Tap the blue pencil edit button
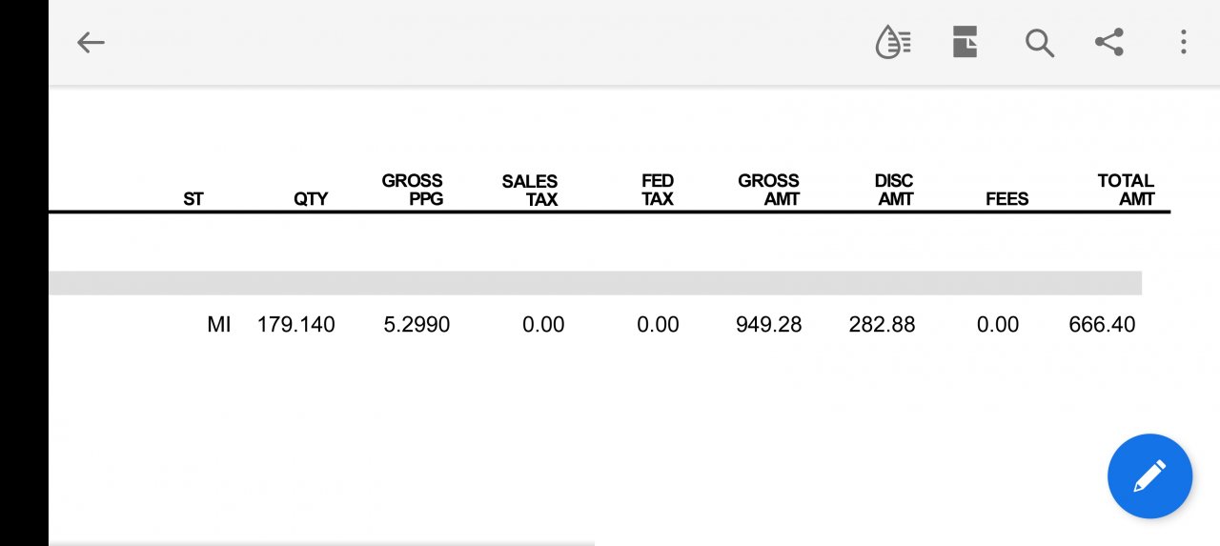 click(1149, 475)
